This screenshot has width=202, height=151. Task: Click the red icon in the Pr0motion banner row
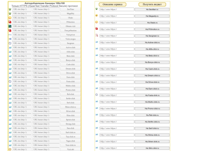(x=10, y=22)
